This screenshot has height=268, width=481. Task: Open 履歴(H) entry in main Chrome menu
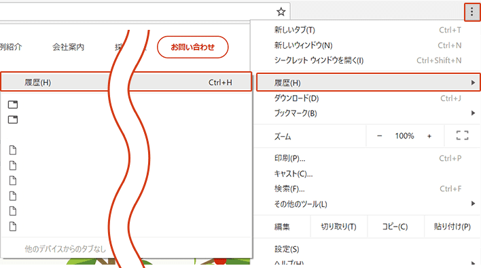coord(368,82)
